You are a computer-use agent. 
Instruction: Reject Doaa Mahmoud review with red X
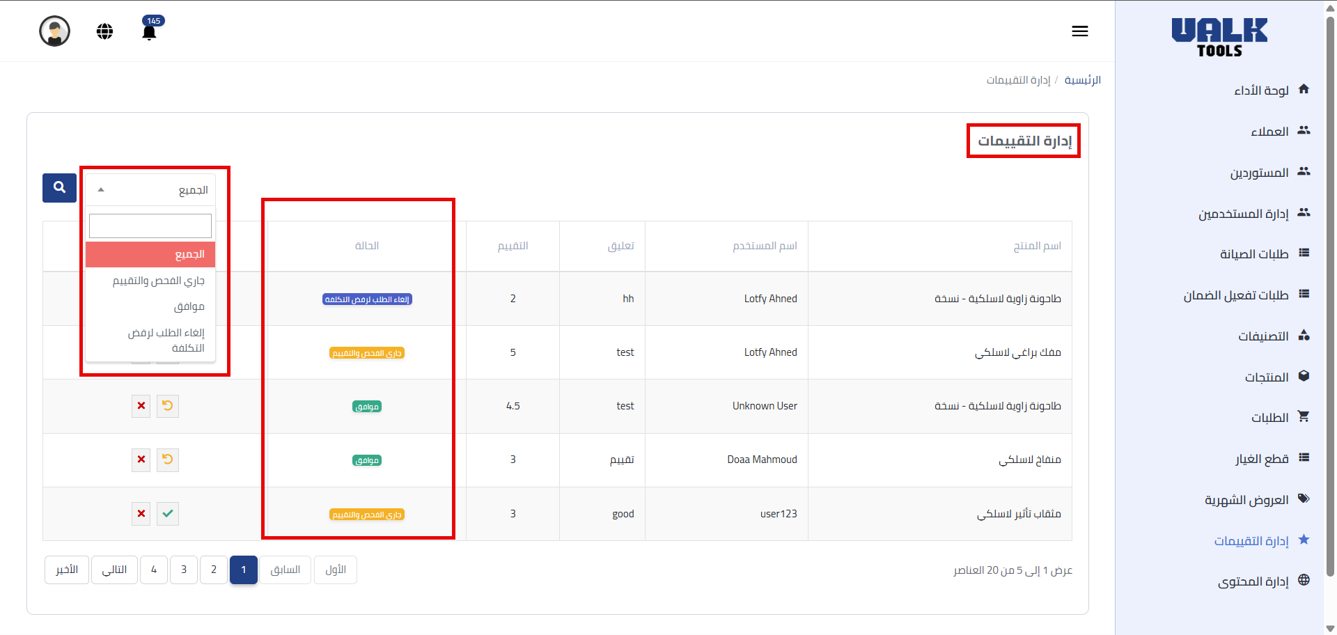pos(141,460)
